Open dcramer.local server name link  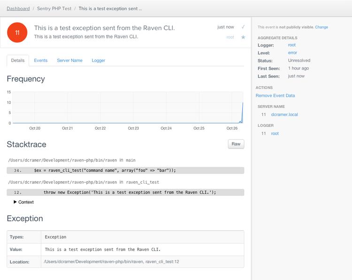(x=284, y=115)
